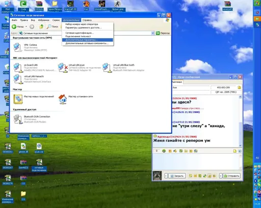This screenshot has width=261, height=208.
Task: Open Мой компьютер desktop icon
Action: coord(8,7)
